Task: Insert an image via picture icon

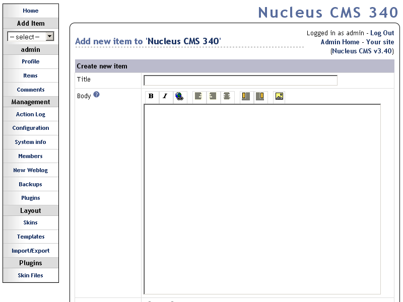Action: [279, 96]
